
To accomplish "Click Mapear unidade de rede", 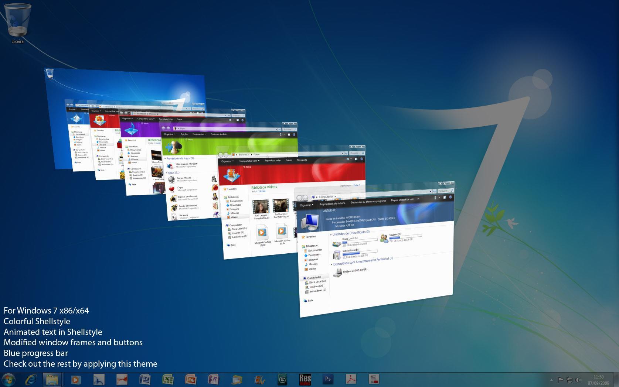I will click(402, 200).
